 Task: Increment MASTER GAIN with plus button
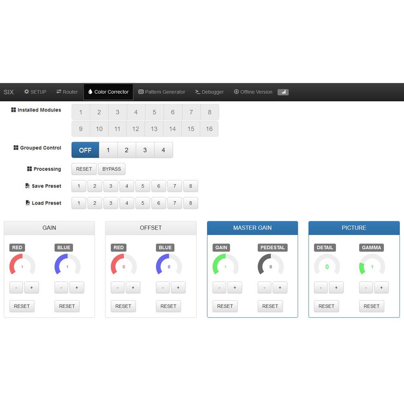(235, 287)
